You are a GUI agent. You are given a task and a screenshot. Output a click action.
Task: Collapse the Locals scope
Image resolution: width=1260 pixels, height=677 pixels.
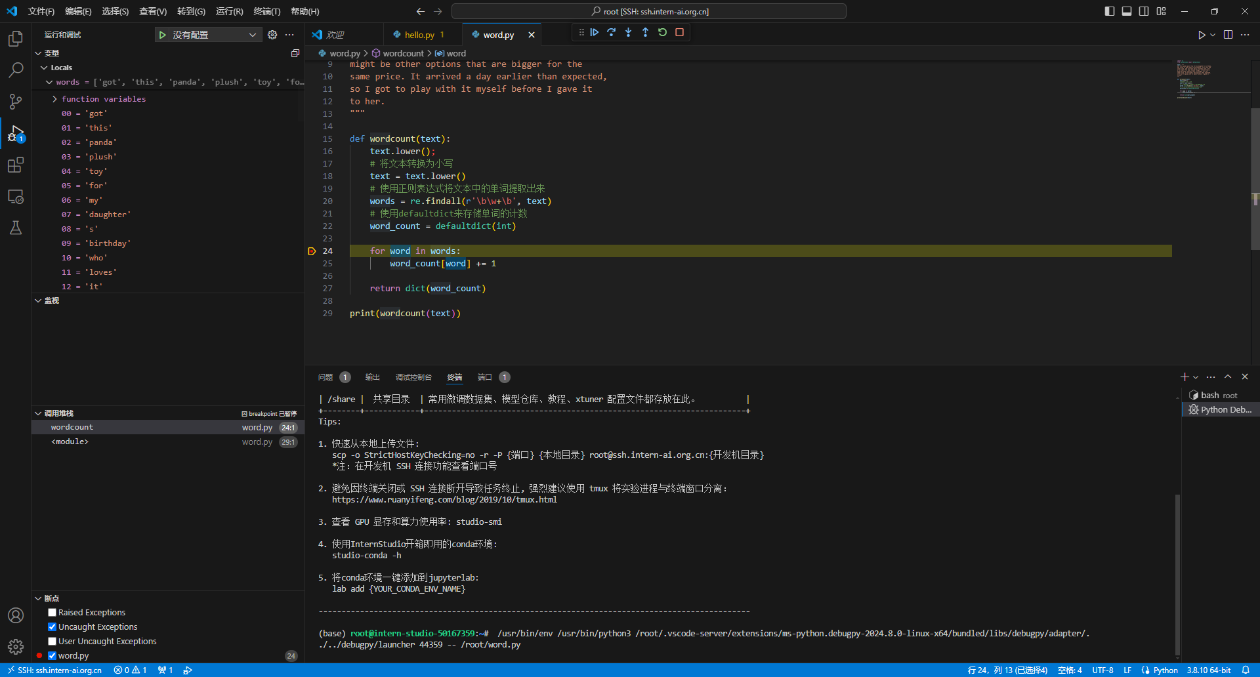point(44,68)
